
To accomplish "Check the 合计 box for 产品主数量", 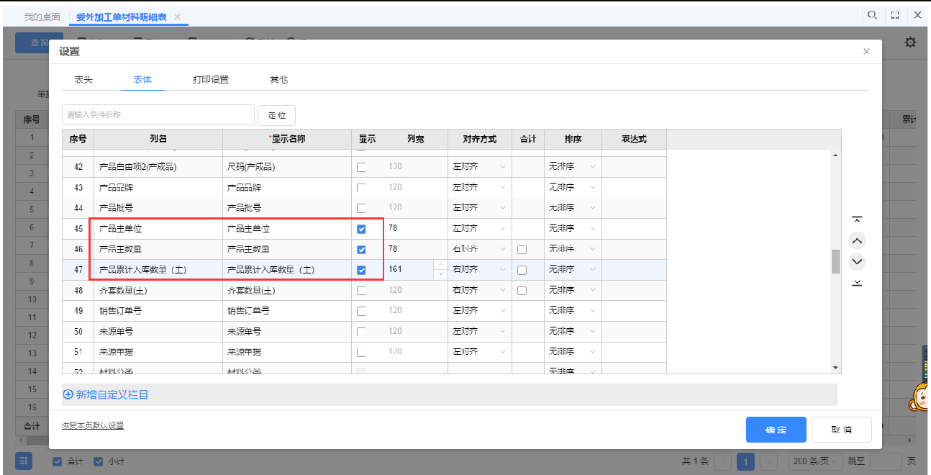I will 522,250.
